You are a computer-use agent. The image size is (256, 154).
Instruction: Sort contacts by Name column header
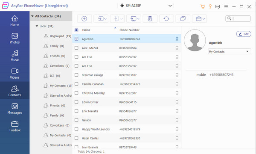click(86, 30)
